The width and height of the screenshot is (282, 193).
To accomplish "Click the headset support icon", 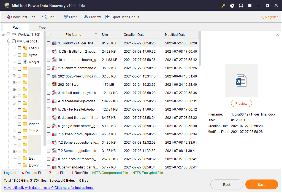I will point(241,5).
